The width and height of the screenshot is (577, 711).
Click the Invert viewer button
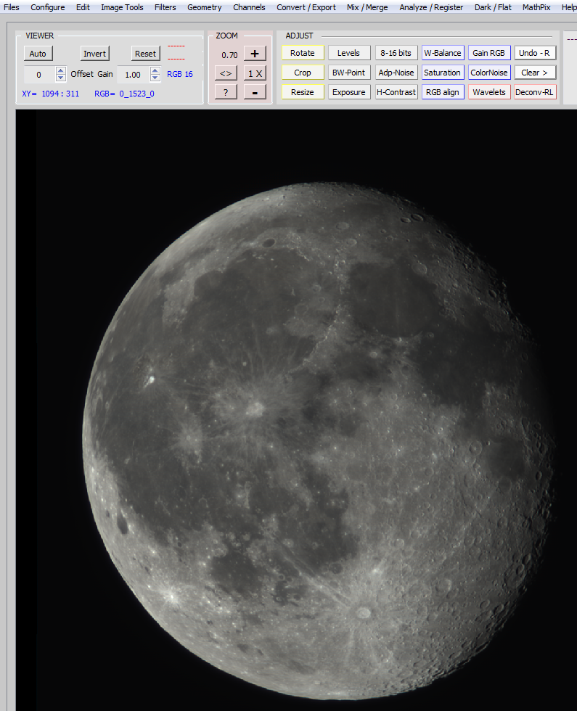click(x=95, y=54)
